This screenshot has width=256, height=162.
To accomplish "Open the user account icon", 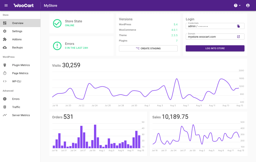I will coord(248,5).
